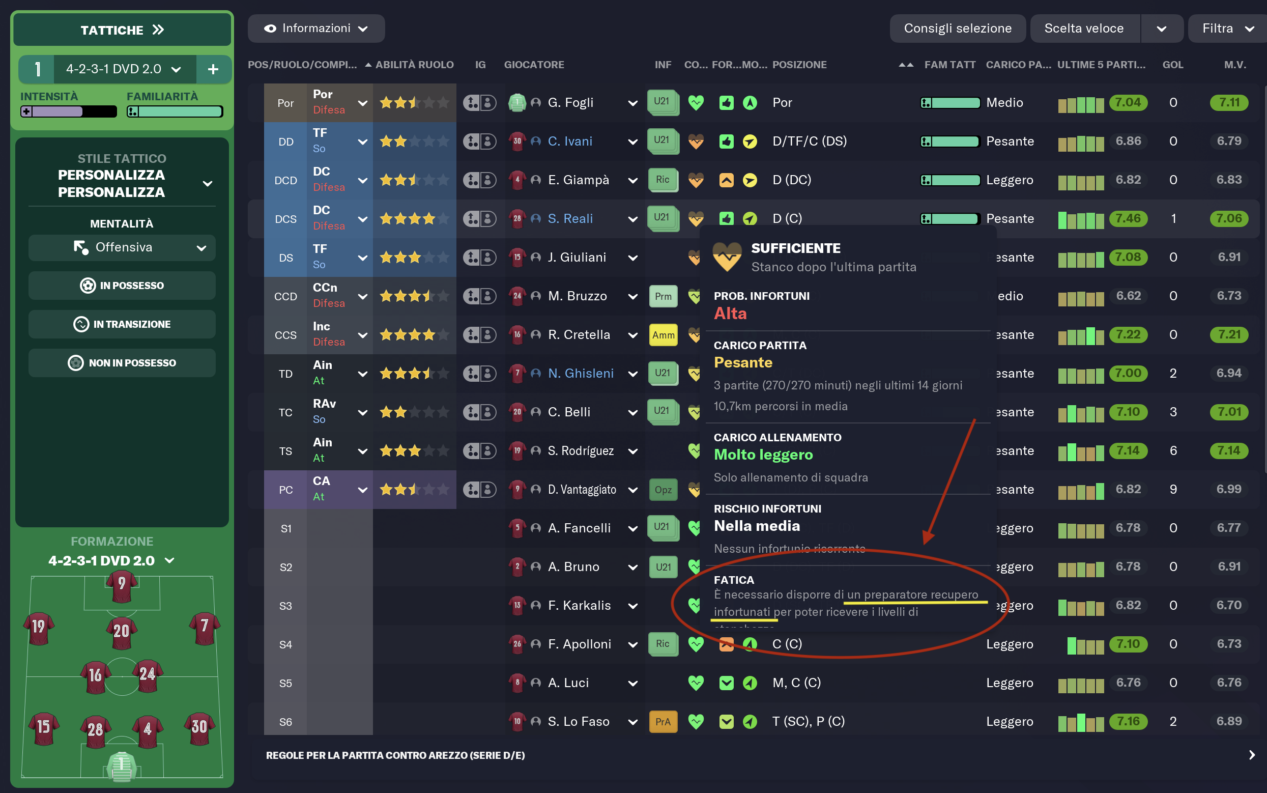
Task: Click the Intensità bar
Action: (68, 111)
